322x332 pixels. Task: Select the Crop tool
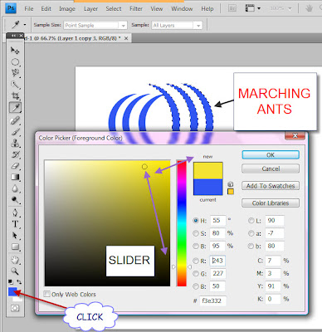[15, 96]
